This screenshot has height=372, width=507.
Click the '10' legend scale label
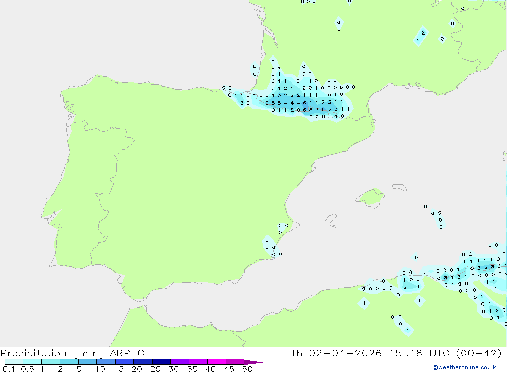[x=100, y=369]
